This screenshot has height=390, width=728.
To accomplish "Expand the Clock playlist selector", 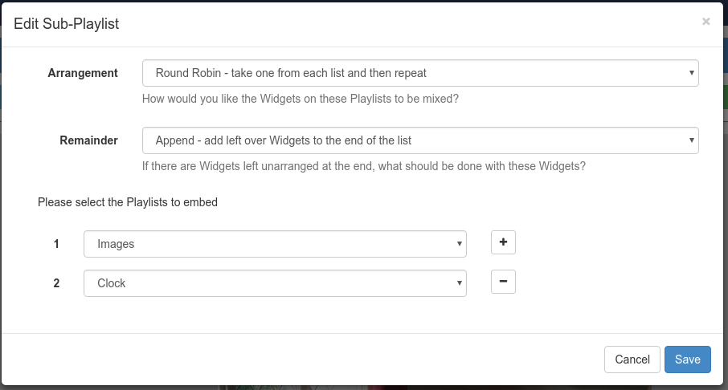I will tap(275, 283).
